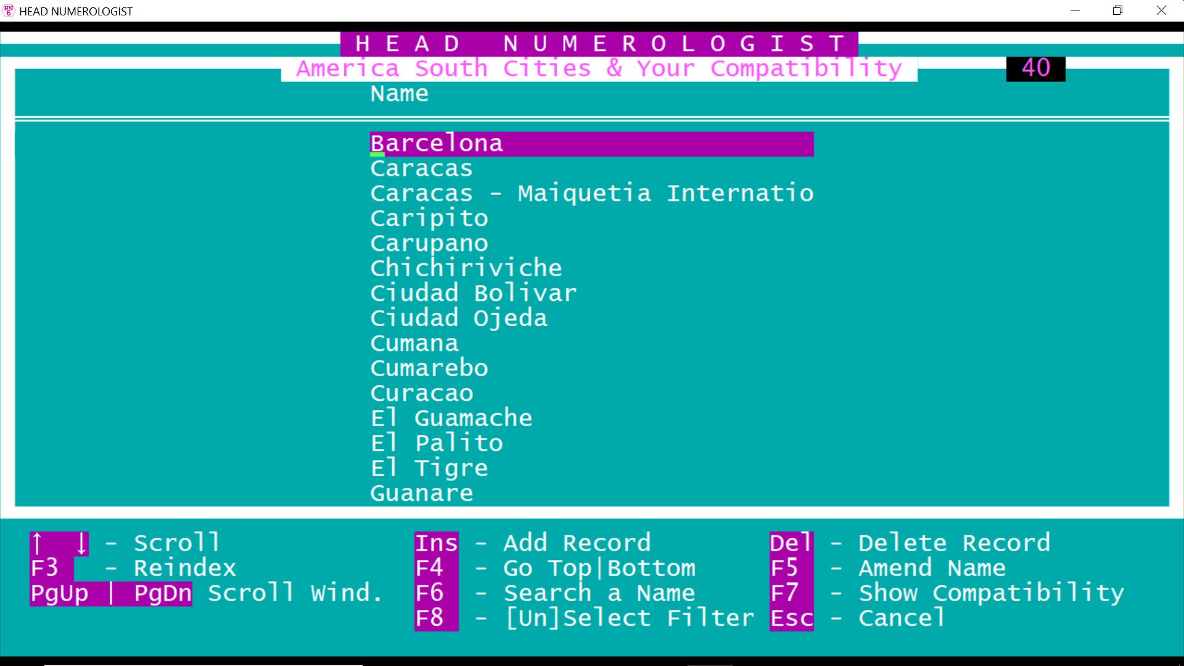Click the down arrow scroll key
This screenshot has width=1184, height=666.
[81, 543]
